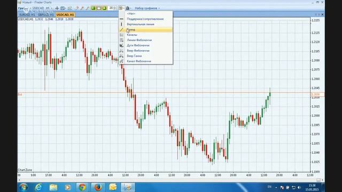342x192 pixels.
Task: Open Firefox from the taskbar
Action: (x=98, y=187)
